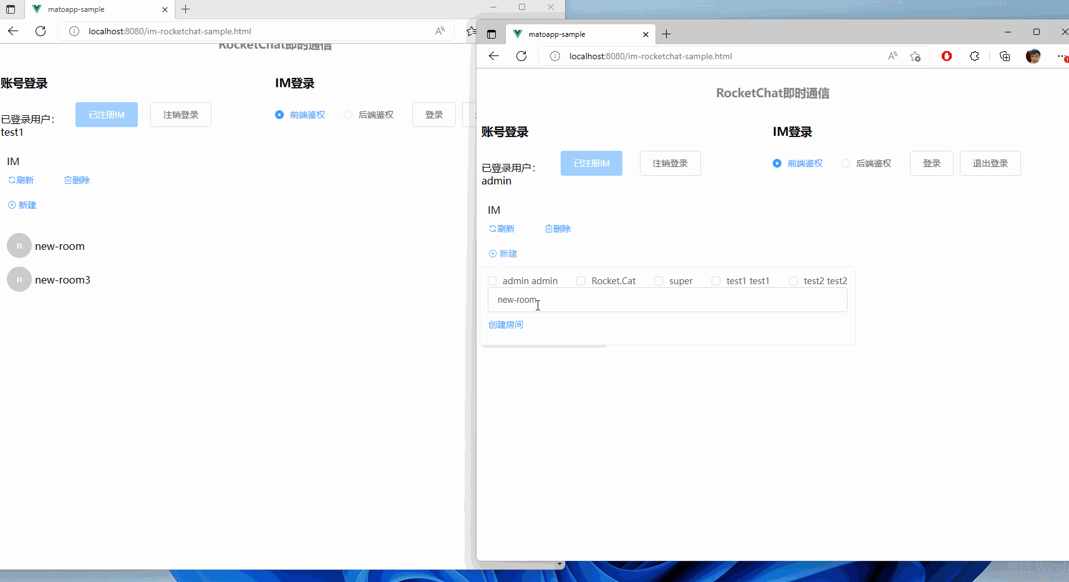Viewport: 1069px width, 582px height.
Task: Click 已注册IM button in left window
Action: (107, 115)
